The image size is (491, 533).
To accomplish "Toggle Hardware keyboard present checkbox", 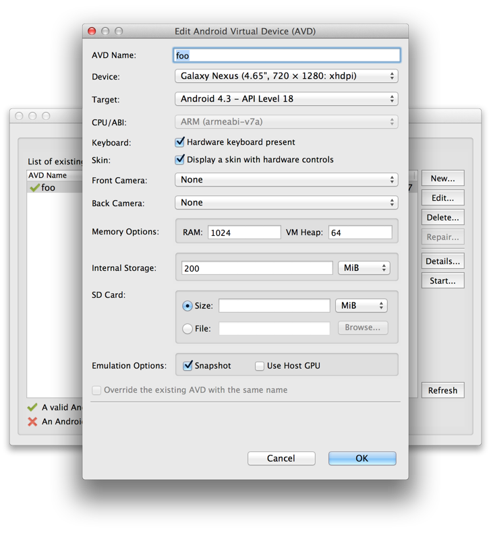I will point(179,142).
